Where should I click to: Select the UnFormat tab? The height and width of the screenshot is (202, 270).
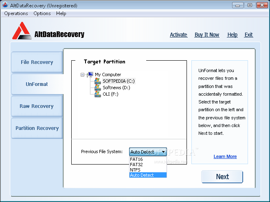tap(37, 84)
